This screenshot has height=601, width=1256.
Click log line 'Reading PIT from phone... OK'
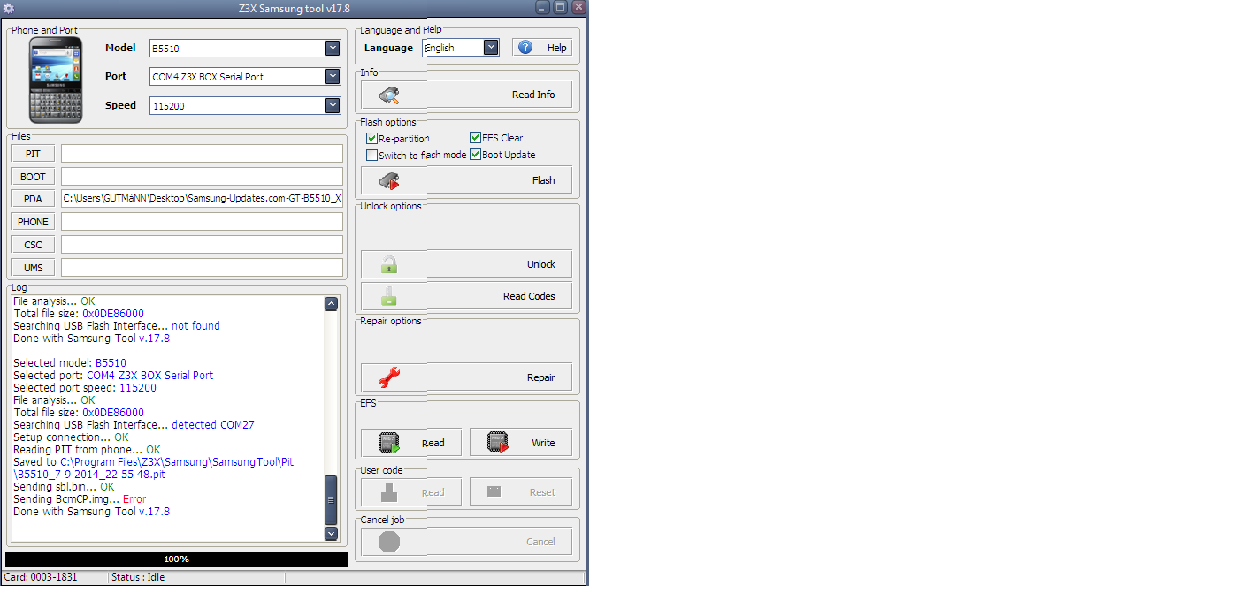pyautogui.click(x=87, y=450)
